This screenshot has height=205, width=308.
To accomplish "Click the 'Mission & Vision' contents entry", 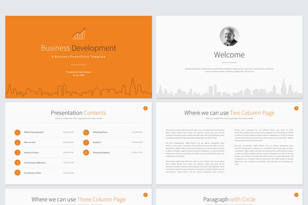I will pyautogui.click(x=31, y=152).
